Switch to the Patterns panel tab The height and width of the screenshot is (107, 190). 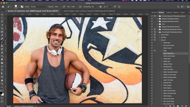176,12
